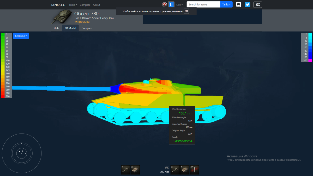Click the red 300 swatch in left armor legend
The image size is (313, 176).
[x=3, y=96]
